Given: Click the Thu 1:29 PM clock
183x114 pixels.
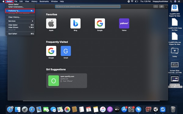Looking at the screenshot, I should [x=145, y=2].
